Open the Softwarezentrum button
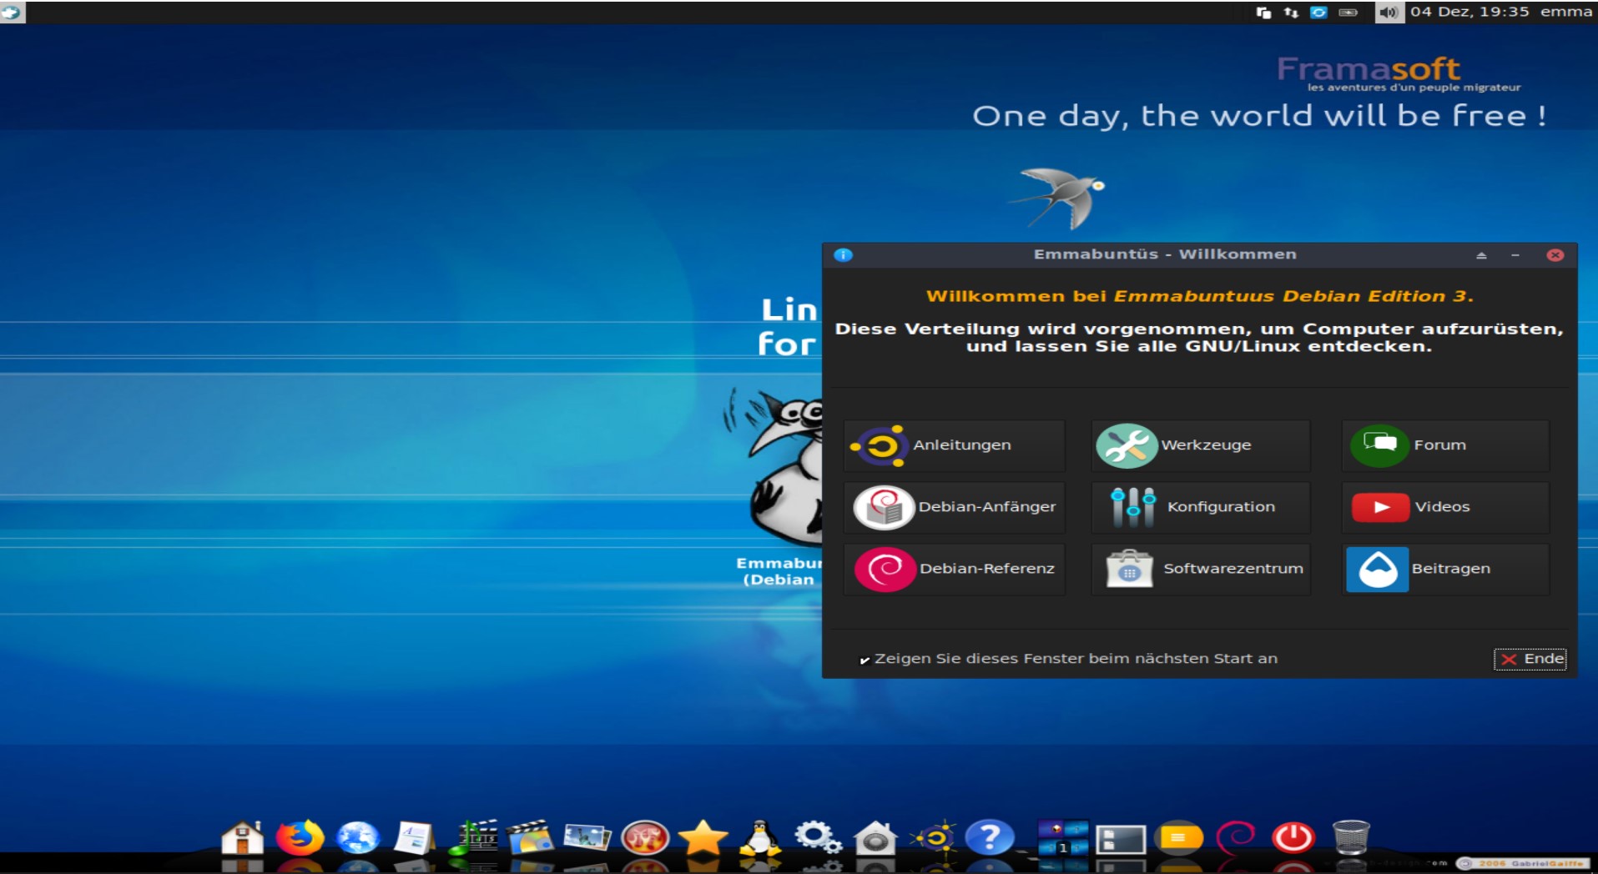 tap(1201, 569)
